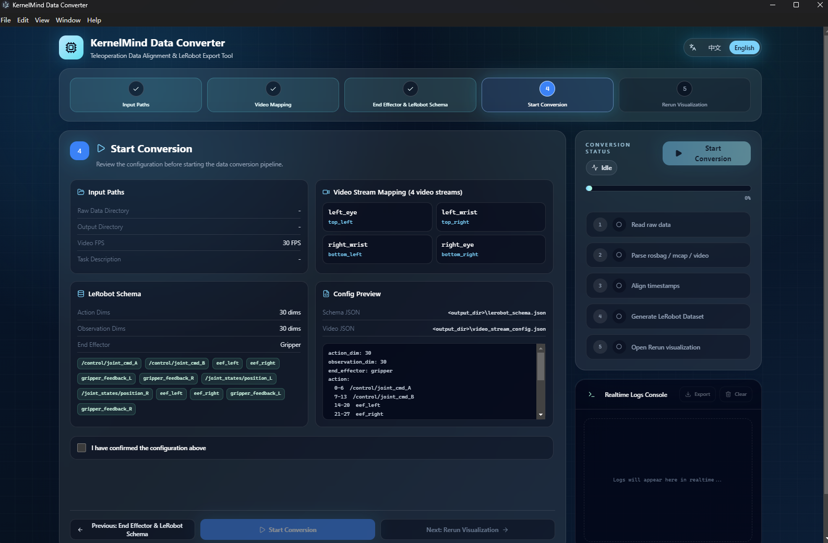Click the translate language icon
The height and width of the screenshot is (543, 828).
pos(693,47)
